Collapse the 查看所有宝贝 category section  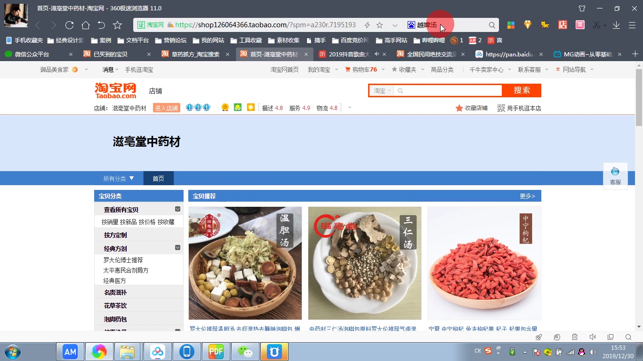coord(177,209)
